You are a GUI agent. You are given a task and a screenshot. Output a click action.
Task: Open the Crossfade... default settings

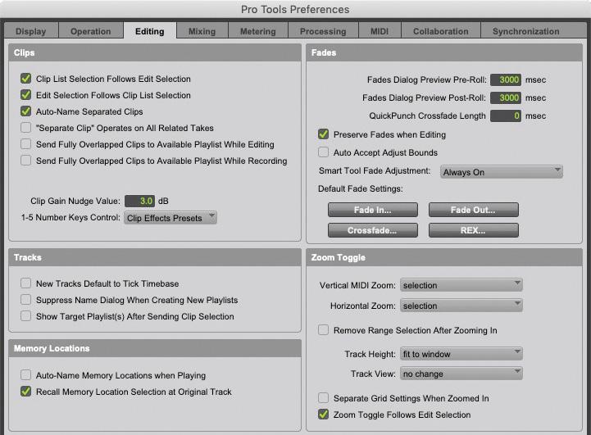click(x=373, y=230)
